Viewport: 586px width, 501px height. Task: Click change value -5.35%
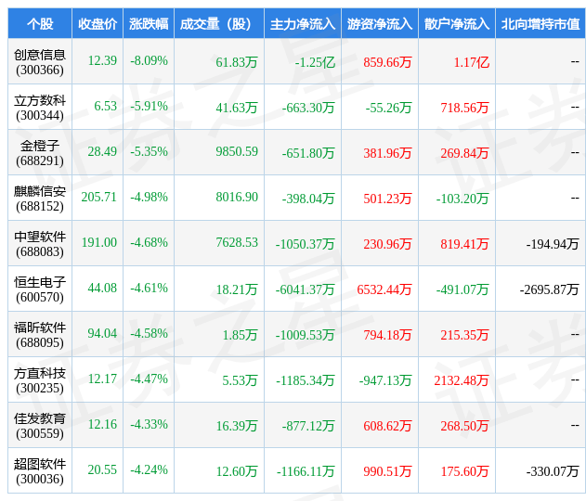point(149,151)
